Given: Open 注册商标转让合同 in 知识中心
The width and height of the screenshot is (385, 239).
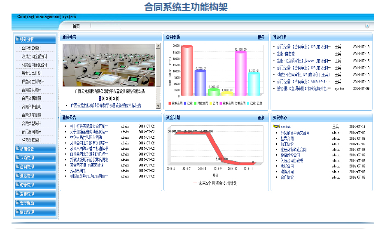Looking at the screenshot, I should click(x=294, y=149).
